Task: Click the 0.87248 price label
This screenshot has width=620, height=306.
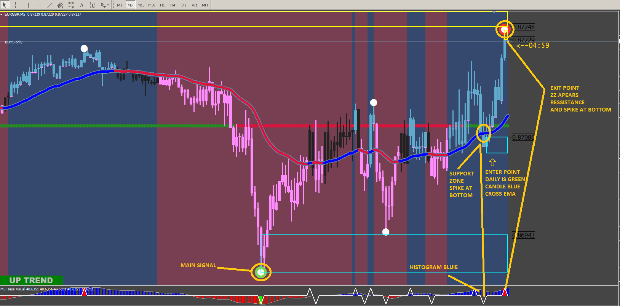Action: 524,27
